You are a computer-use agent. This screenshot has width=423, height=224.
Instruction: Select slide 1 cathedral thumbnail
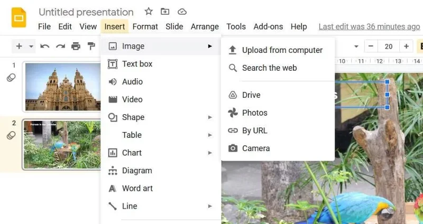pos(62,87)
